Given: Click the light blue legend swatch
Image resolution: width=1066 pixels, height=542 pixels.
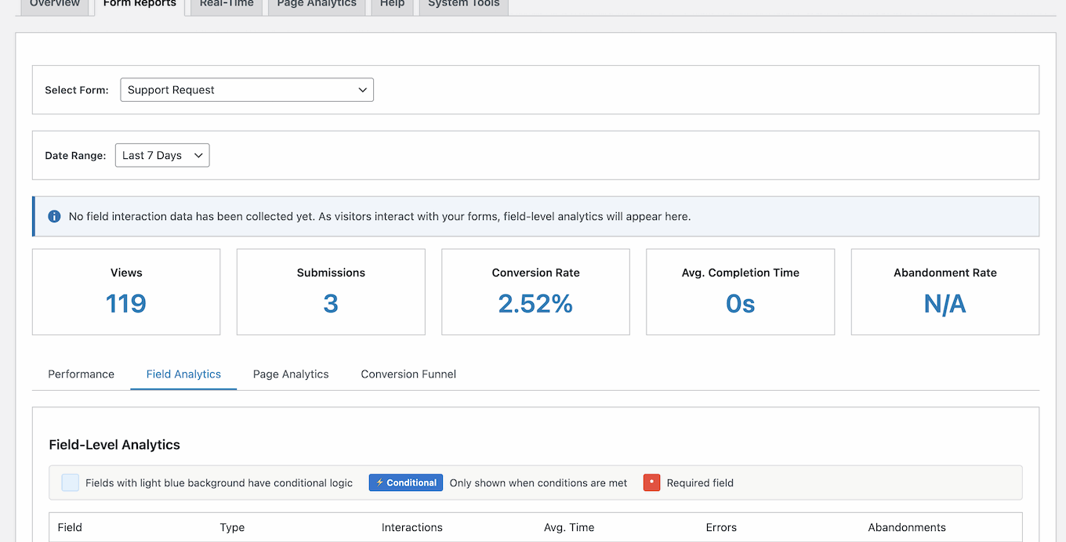Looking at the screenshot, I should coord(71,482).
